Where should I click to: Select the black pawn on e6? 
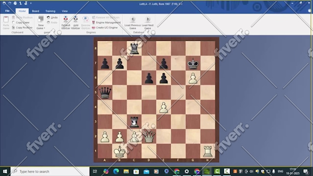164,78
